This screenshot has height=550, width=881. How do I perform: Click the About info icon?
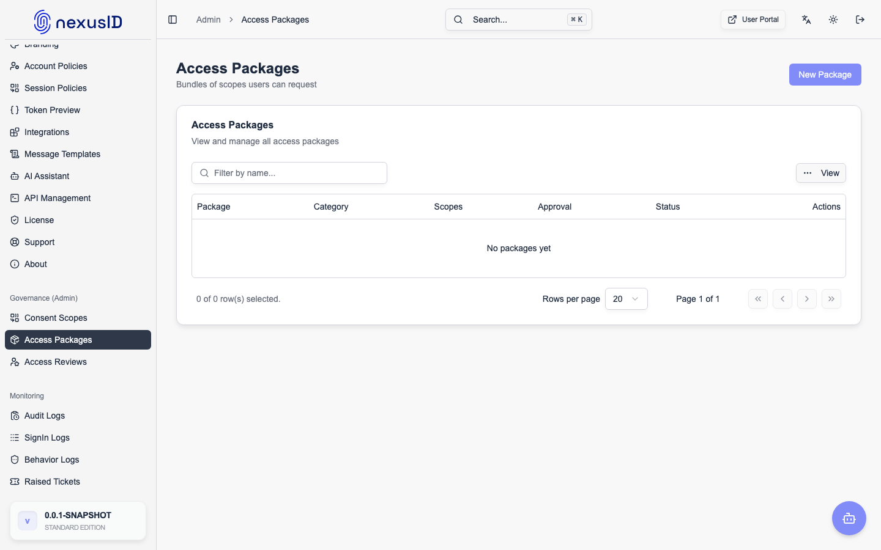pyautogui.click(x=15, y=264)
